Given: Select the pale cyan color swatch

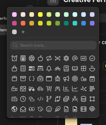Looking at the screenshot, I should tap(75, 15).
